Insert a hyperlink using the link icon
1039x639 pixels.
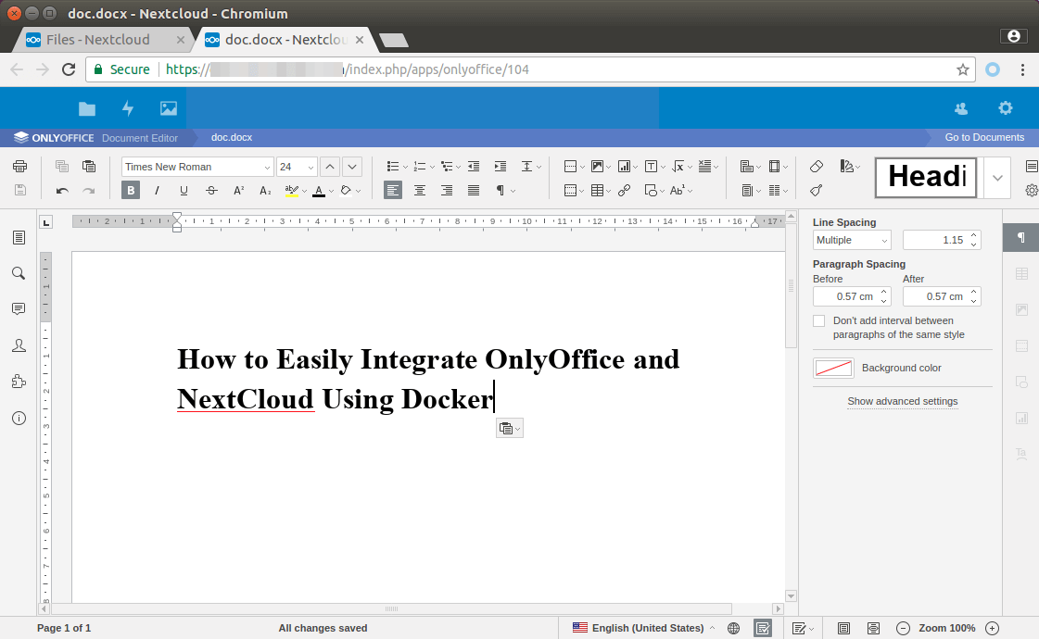coord(624,191)
